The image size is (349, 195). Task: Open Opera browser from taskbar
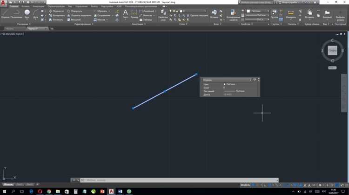(x=40, y=191)
